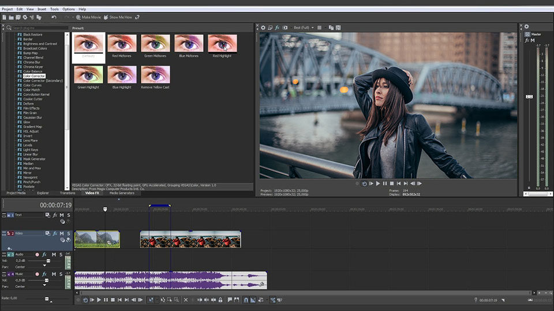Click the Save project icon in toolbar

coord(18,17)
